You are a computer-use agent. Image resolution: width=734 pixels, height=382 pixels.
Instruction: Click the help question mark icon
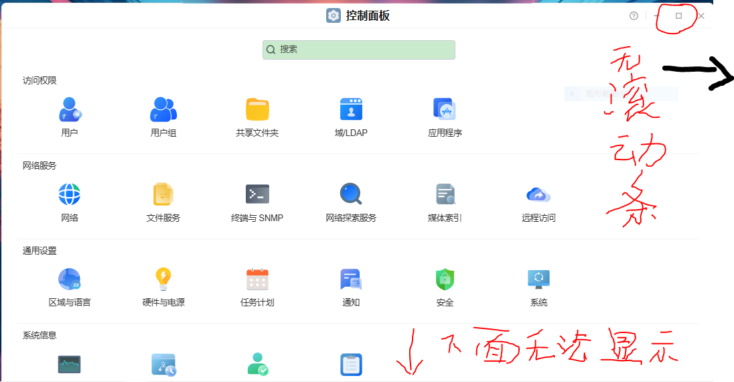click(634, 16)
